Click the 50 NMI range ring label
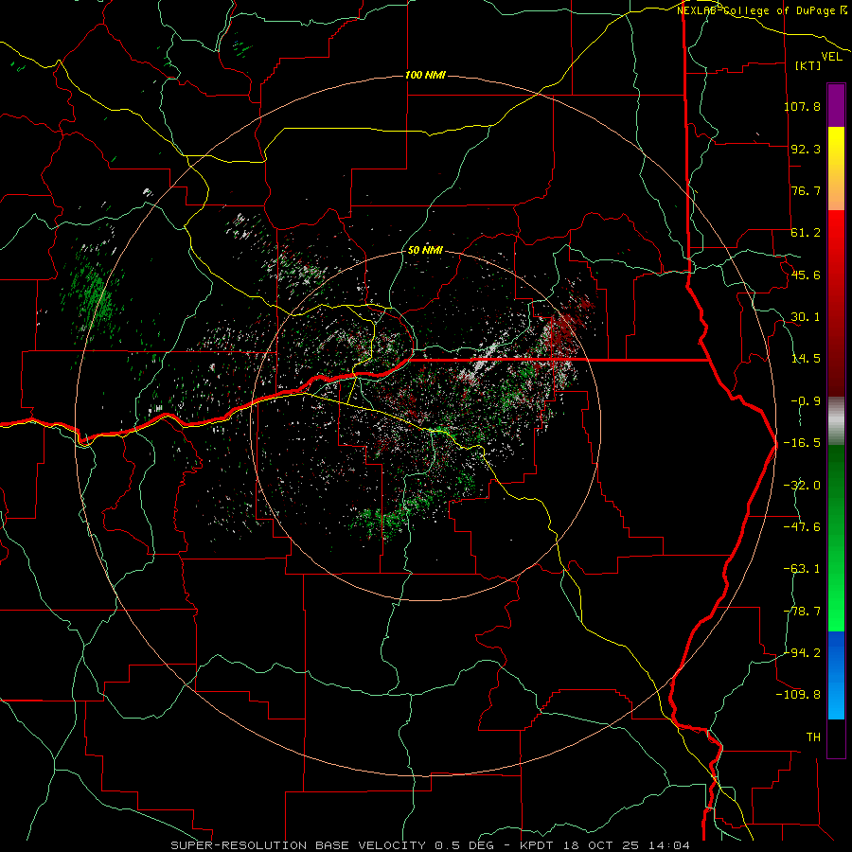 [425, 250]
